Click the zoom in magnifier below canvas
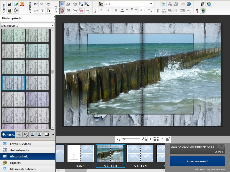The width and height of the screenshot is (230, 172). 144,139
